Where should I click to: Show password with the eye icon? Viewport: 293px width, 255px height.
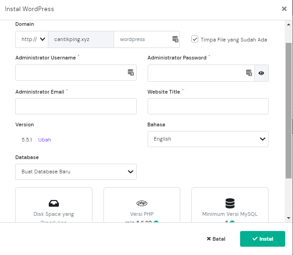(x=261, y=73)
